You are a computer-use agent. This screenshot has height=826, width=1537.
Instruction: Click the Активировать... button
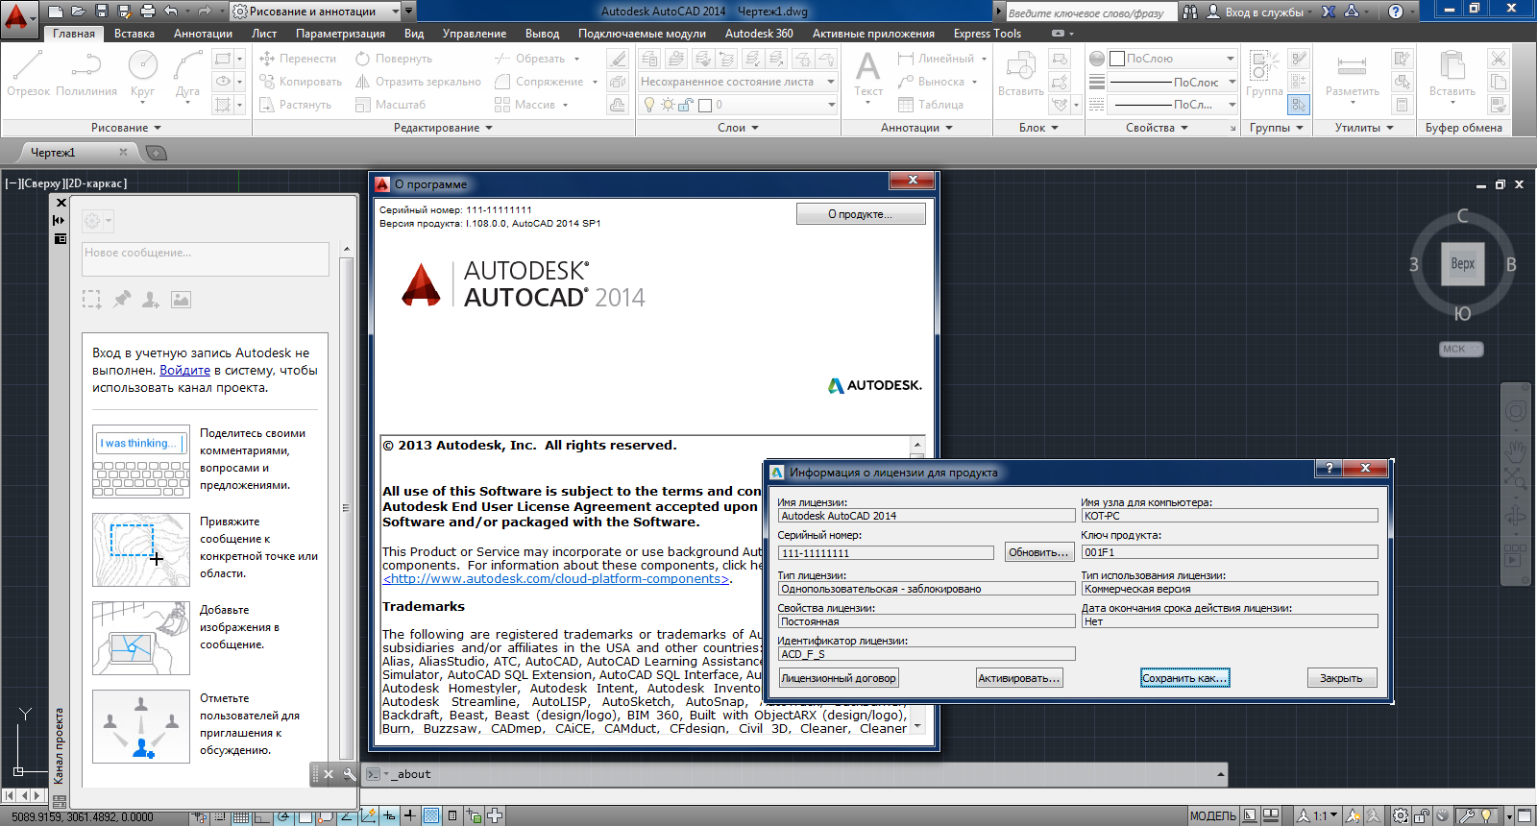pos(1019,678)
